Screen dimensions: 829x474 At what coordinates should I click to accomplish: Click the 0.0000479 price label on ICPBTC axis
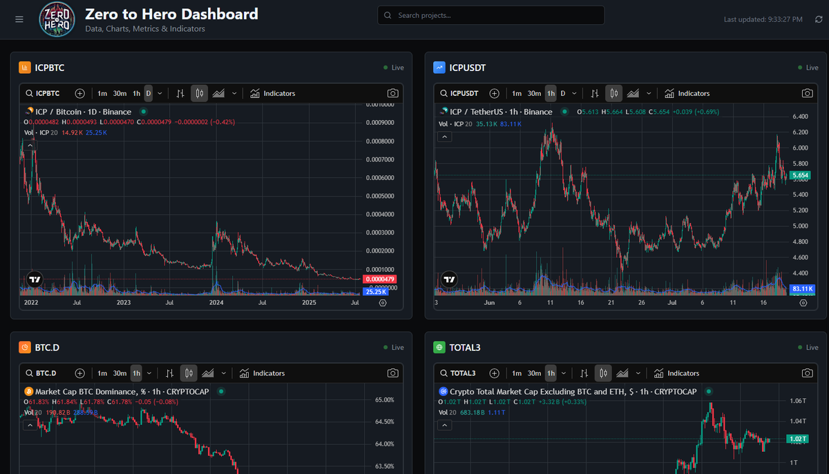coord(379,279)
